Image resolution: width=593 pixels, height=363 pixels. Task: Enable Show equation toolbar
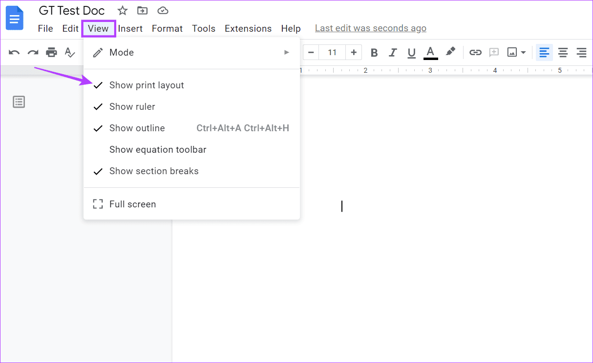click(x=191, y=150)
